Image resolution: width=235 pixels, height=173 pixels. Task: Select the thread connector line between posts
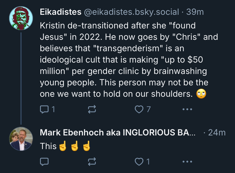pos(21,79)
